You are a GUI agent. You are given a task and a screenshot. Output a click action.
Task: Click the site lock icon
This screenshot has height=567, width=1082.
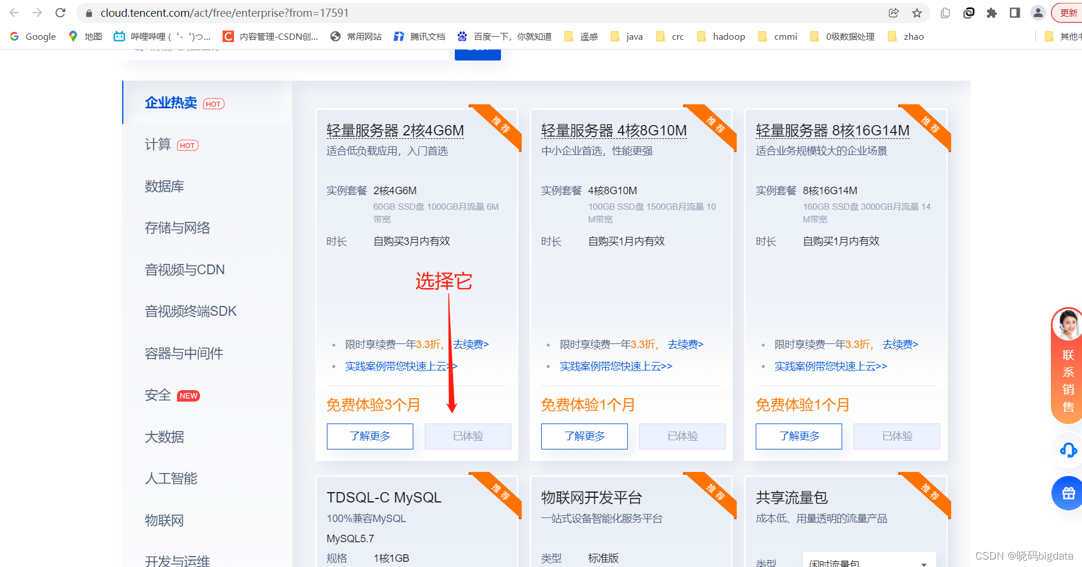tap(89, 13)
